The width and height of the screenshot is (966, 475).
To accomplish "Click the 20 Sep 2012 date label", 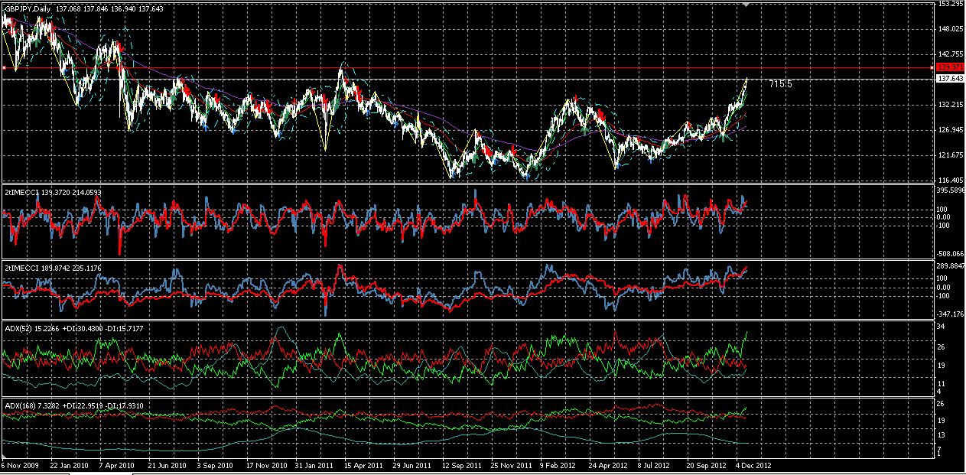I will pyautogui.click(x=705, y=464).
